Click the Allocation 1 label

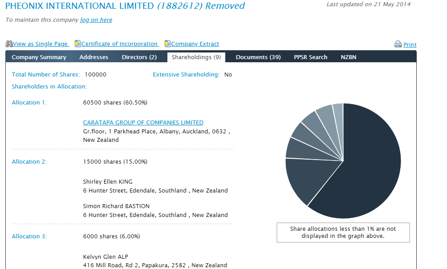pos(29,103)
